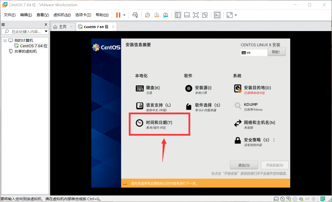Open KDUMP settings
Screen dimensions: 332x202
249,107
